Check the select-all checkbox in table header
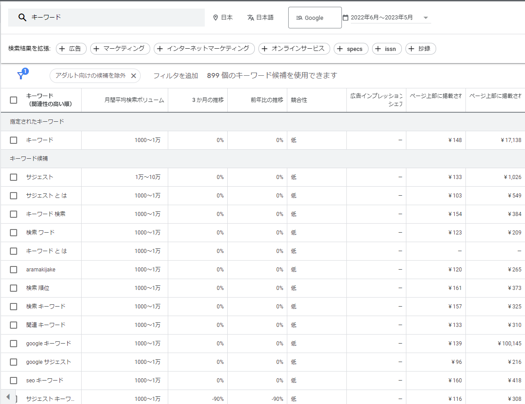 (13, 100)
